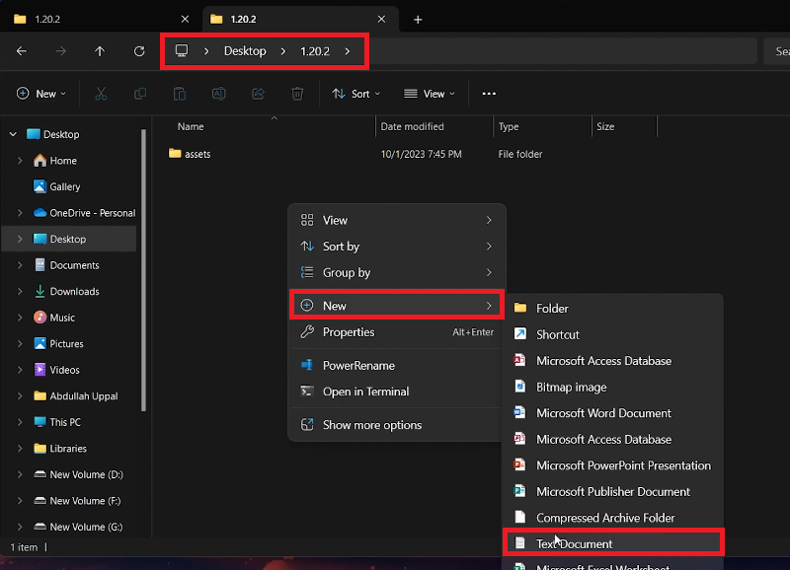Click the Delete trash icon in toolbar

pos(297,94)
